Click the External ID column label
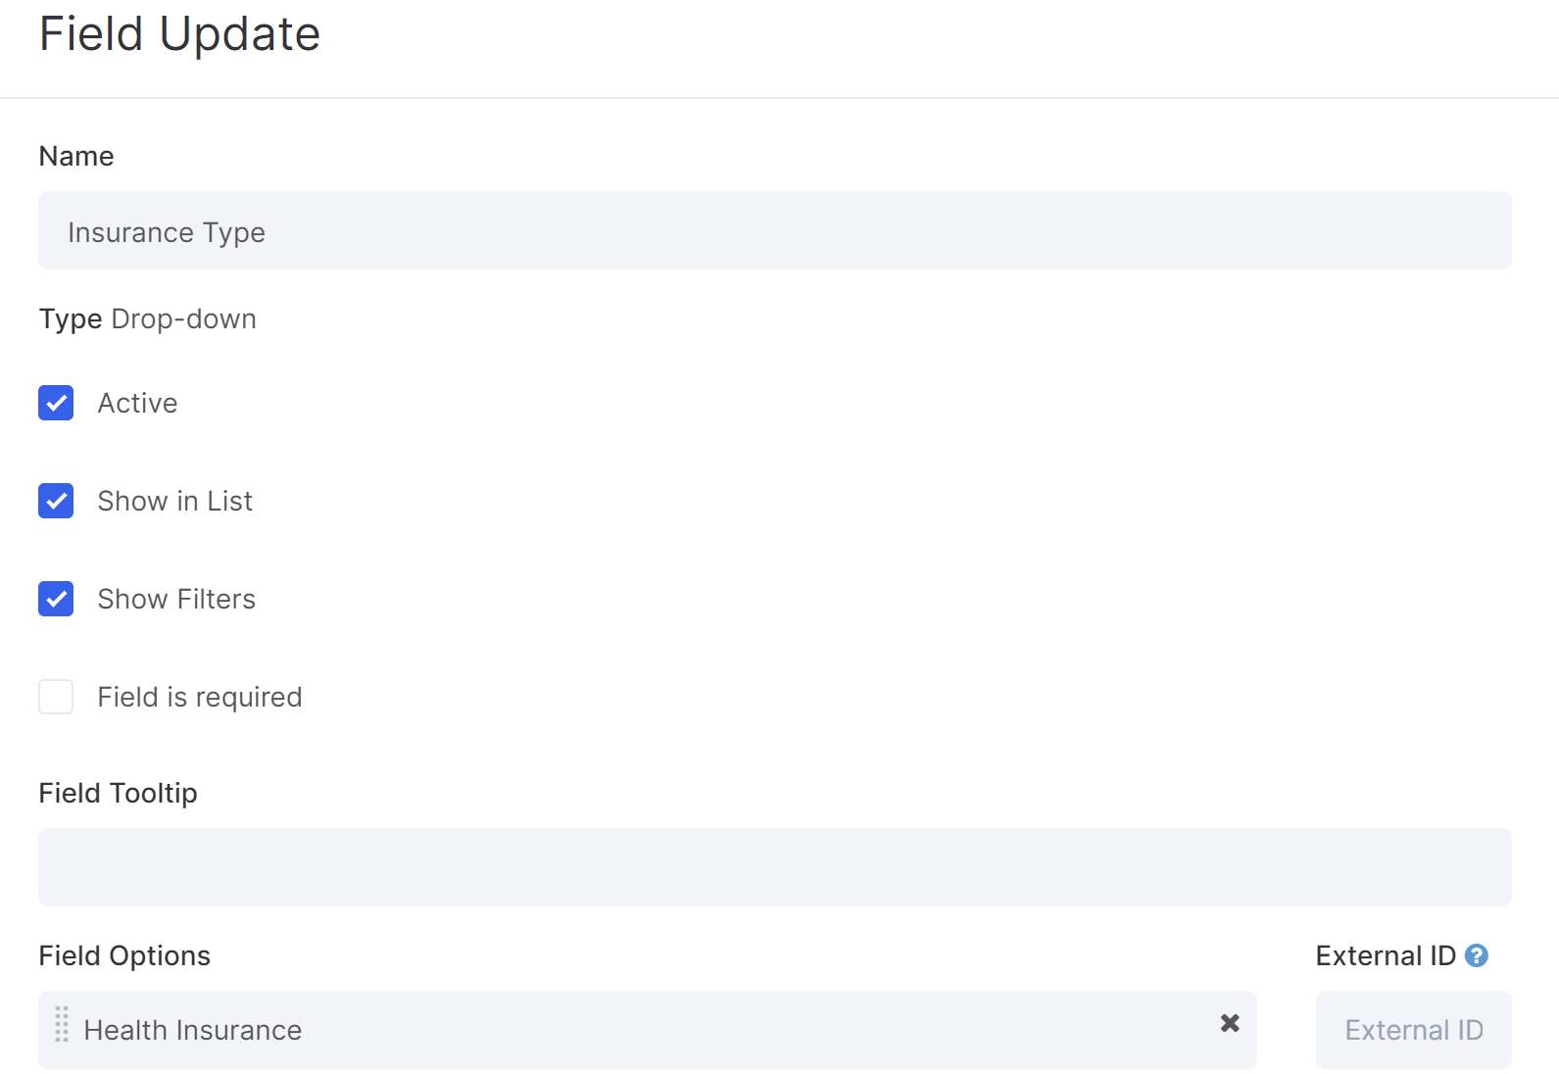 tap(1386, 955)
